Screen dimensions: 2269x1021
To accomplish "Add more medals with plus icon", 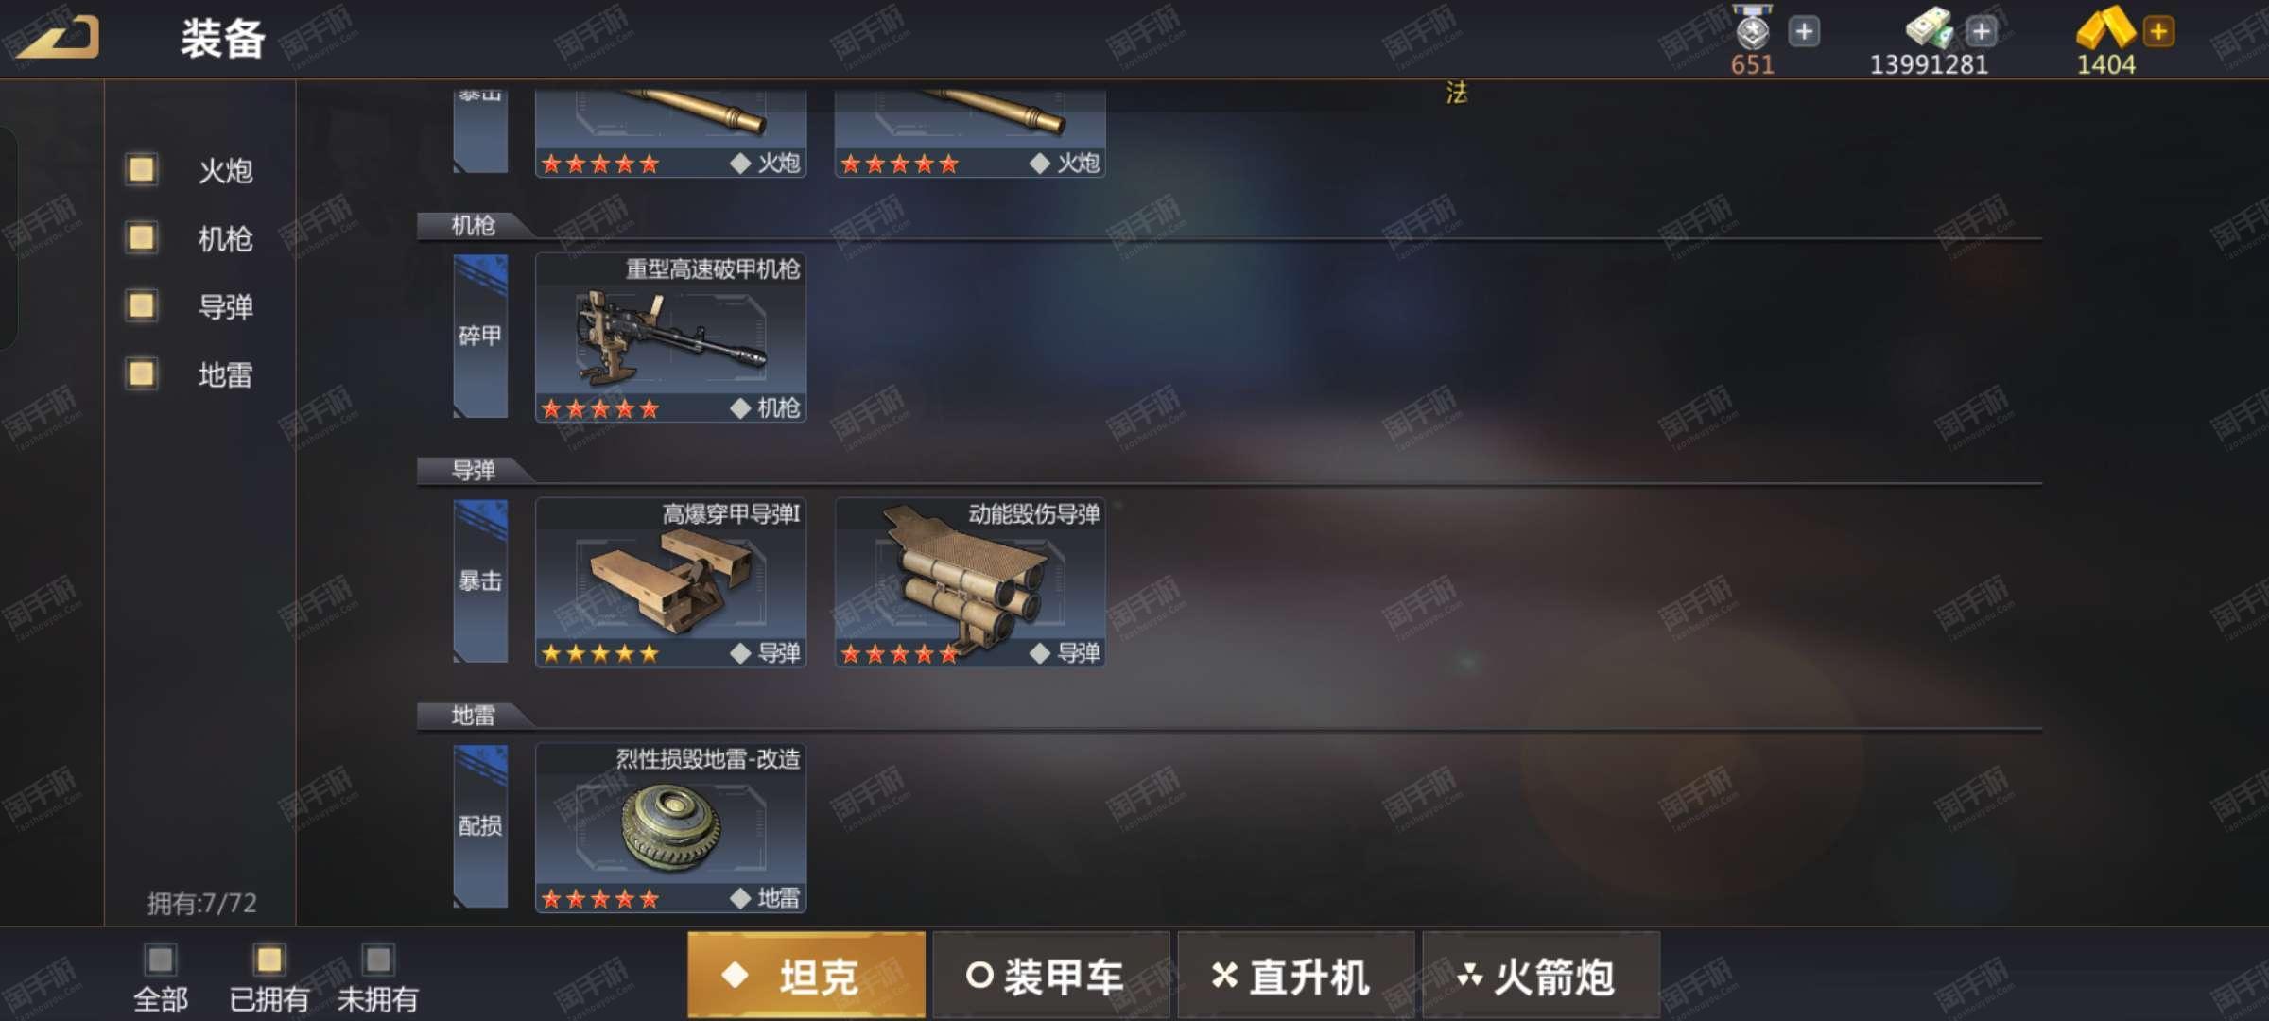I will 1804,31.
